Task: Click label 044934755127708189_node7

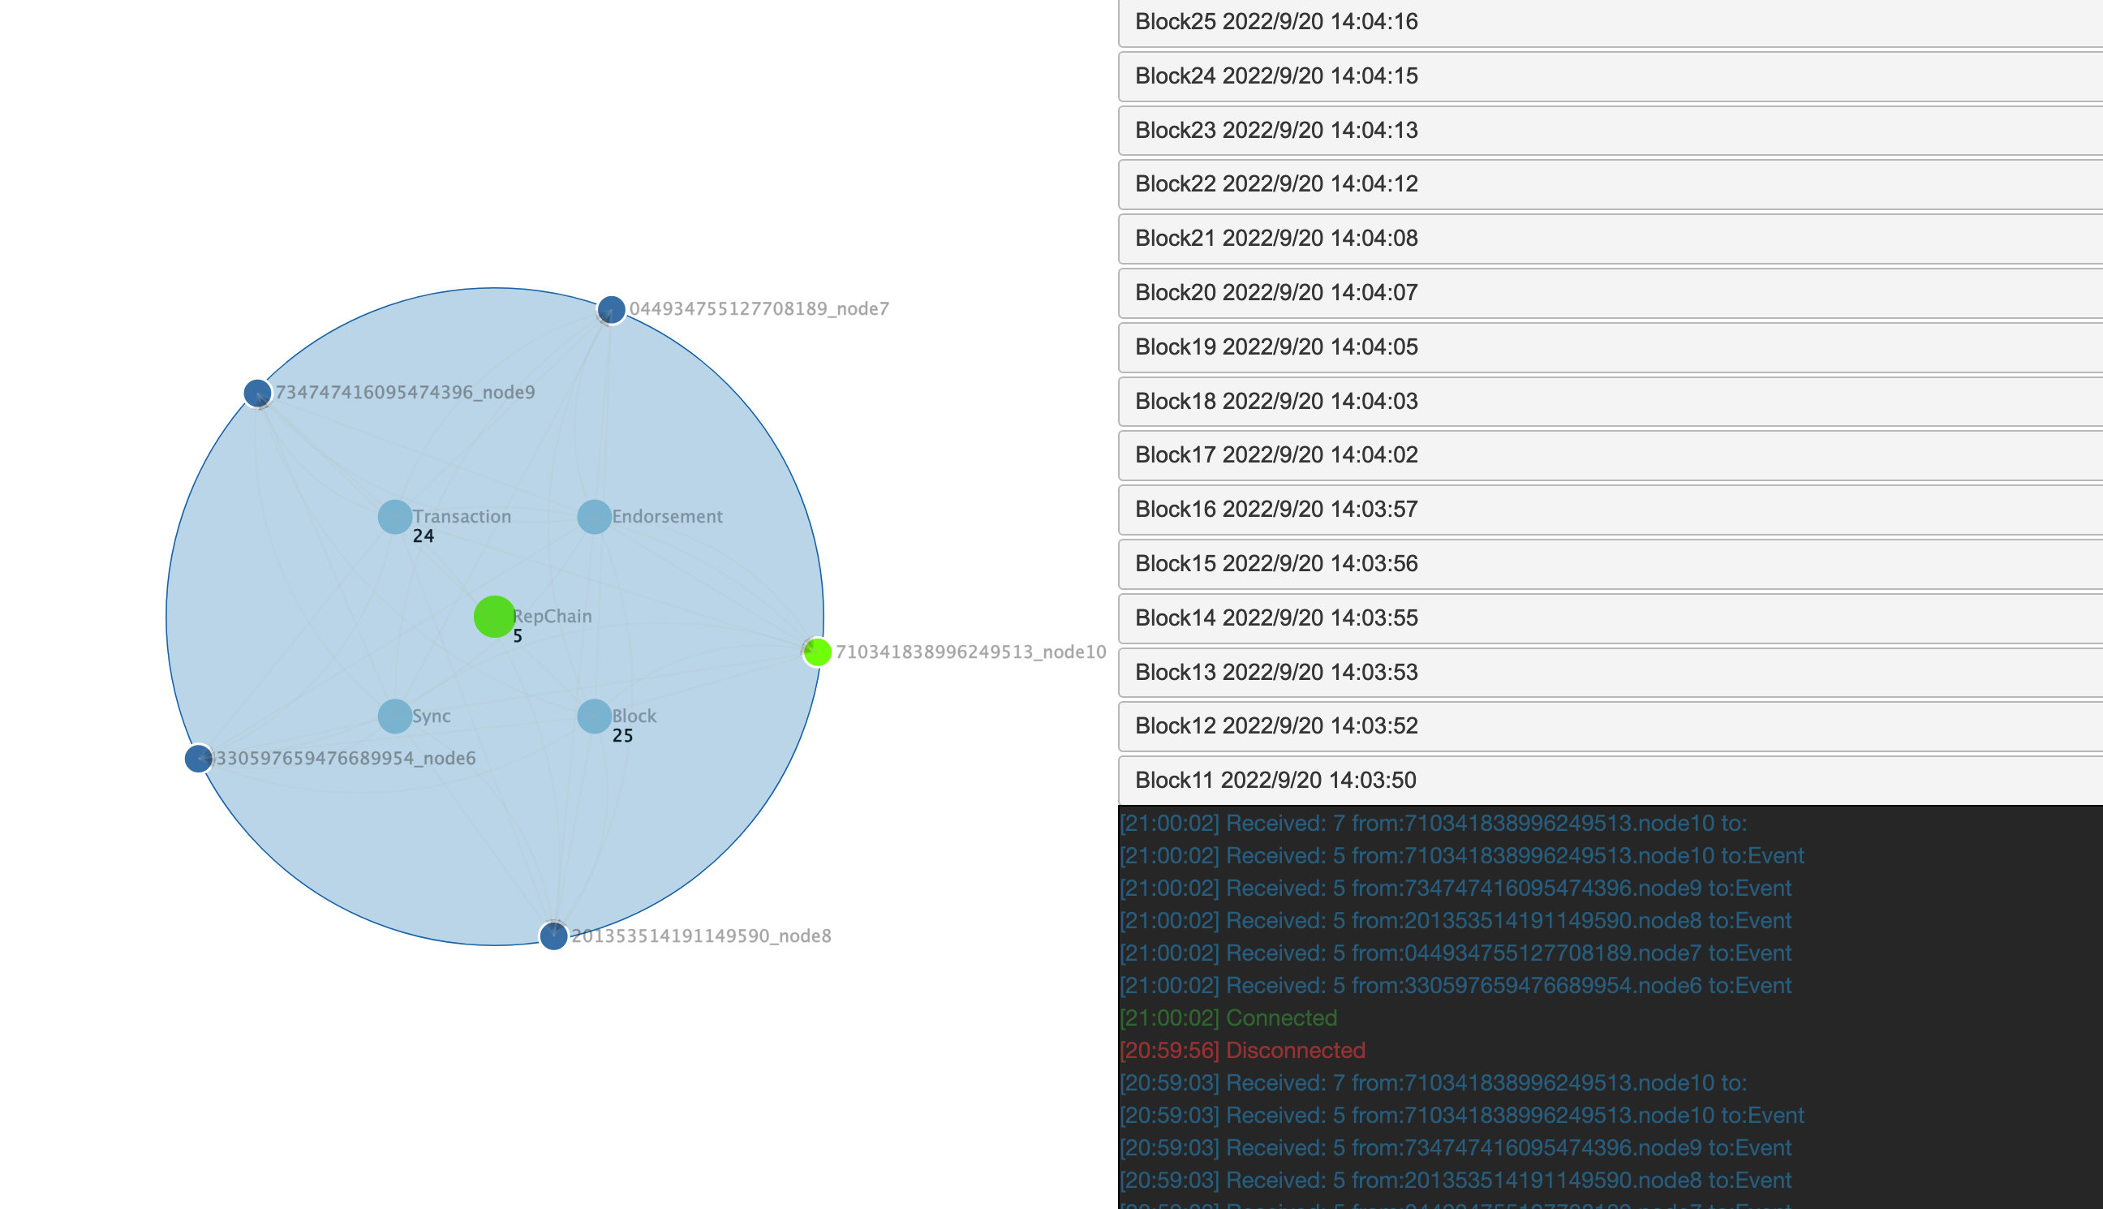Action: pos(759,309)
